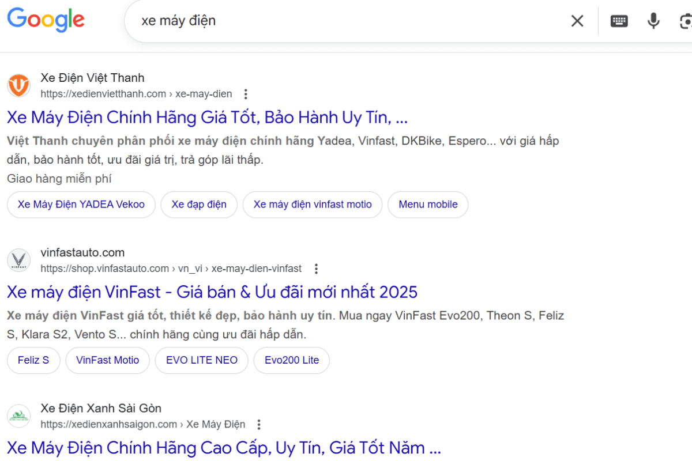Choose the 'Feliz S' sitelink chip
The height and width of the screenshot is (461, 692).
(x=33, y=360)
